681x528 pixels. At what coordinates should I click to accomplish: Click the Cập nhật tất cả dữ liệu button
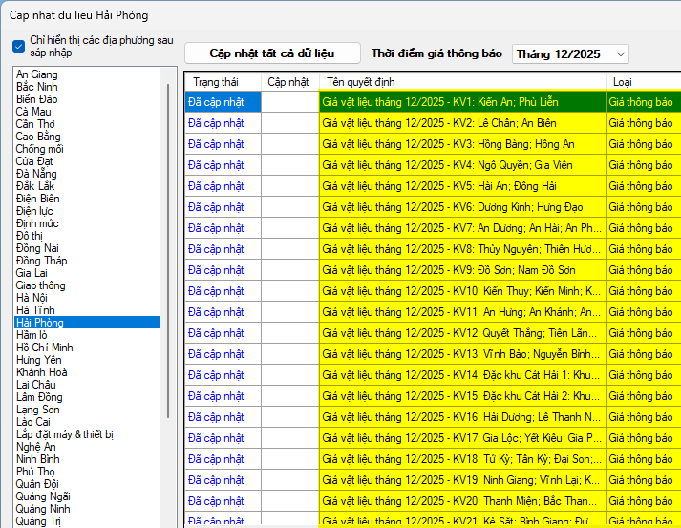pyautogui.click(x=272, y=53)
